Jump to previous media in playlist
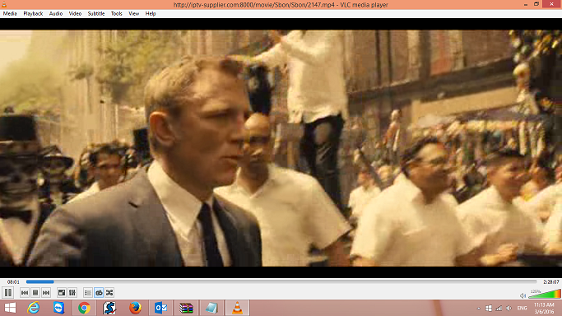The height and width of the screenshot is (316, 562). tap(25, 293)
